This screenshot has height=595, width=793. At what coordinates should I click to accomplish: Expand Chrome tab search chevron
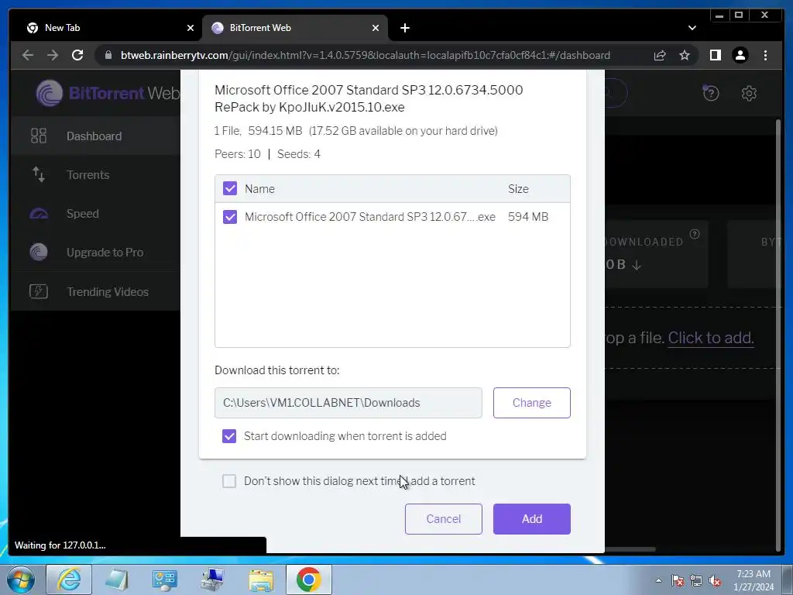point(692,28)
